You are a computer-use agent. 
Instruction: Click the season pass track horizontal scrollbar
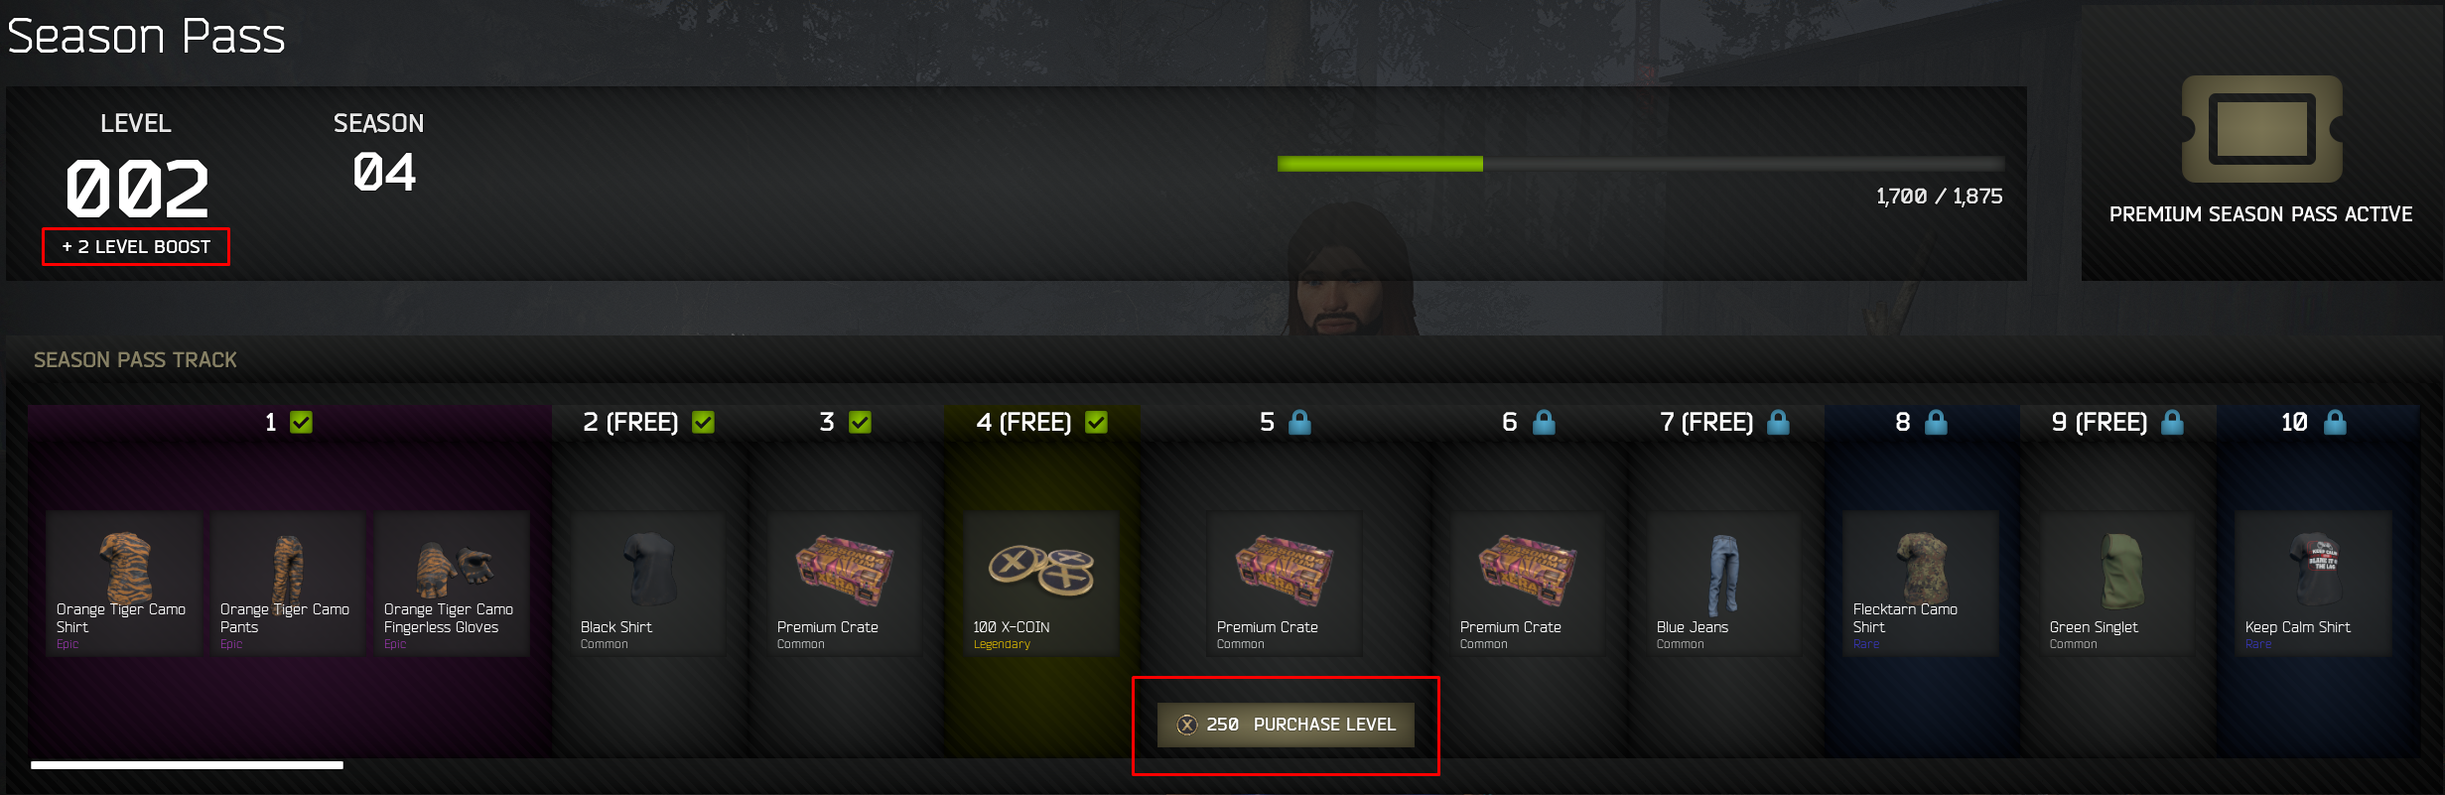[187, 765]
